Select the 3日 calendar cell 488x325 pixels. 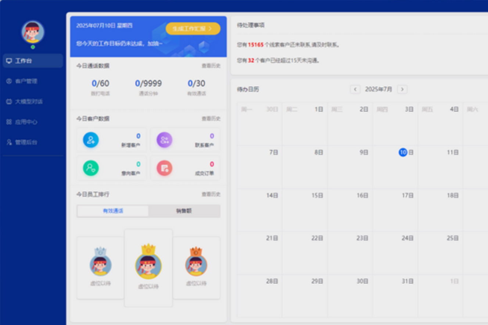pos(395,124)
